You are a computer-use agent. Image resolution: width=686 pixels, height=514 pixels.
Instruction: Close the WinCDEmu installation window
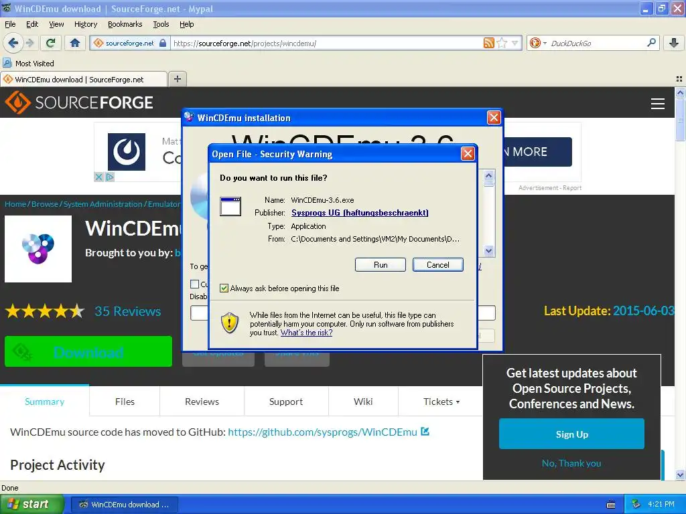(x=494, y=117)
